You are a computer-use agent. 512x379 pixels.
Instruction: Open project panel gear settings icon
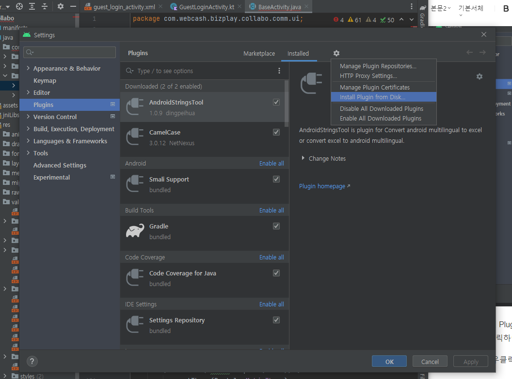tap(61, 6)
